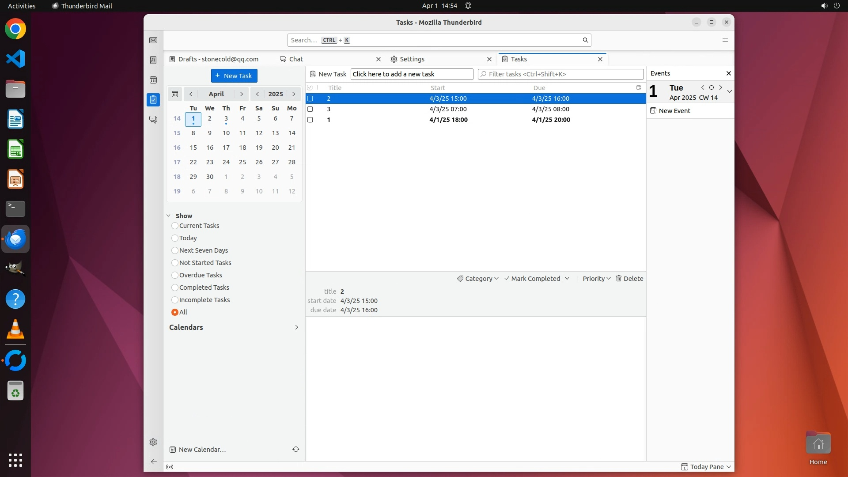Click the blue New Task button
The image size is (848, 477).
click(234, 76)
